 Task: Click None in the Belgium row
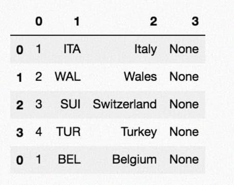tap(184, 159)
